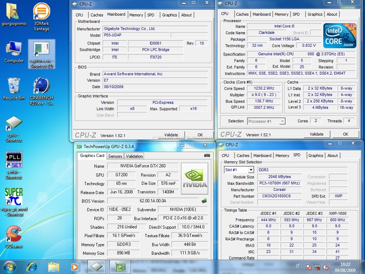365x274 pixels.
Task: Launch Internet Explorer from the taskbar
Action: [32, 267]
